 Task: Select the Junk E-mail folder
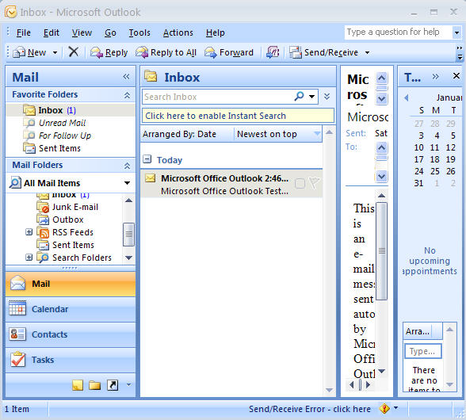click(74, 207)
